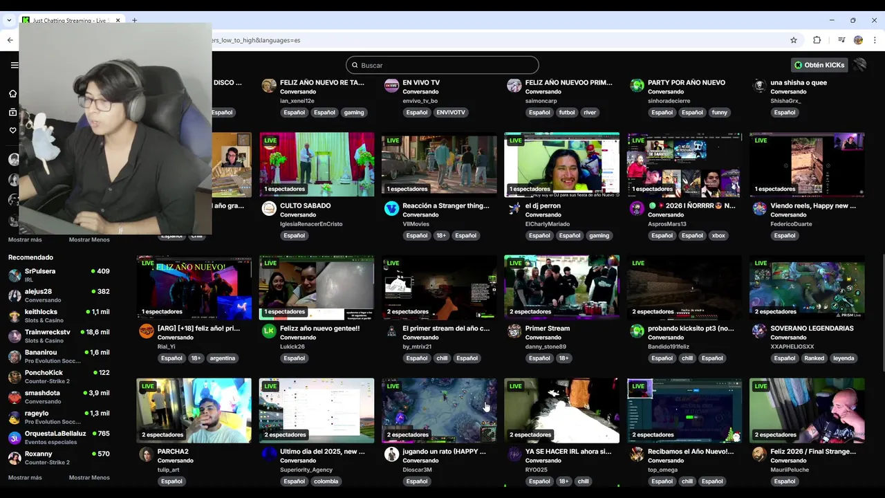
Task: Click stream title Felizz año nuevo gentee!!
Action: click(320, 329)
